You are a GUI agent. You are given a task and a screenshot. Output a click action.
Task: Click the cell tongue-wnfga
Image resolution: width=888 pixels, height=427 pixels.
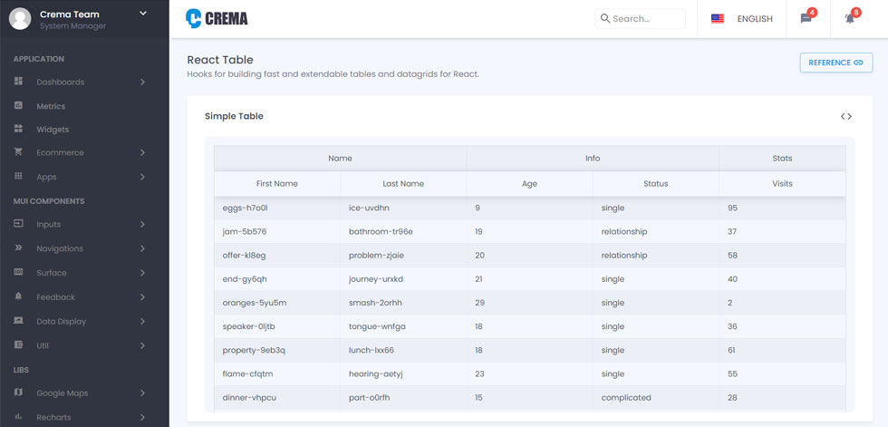(403, 326)
